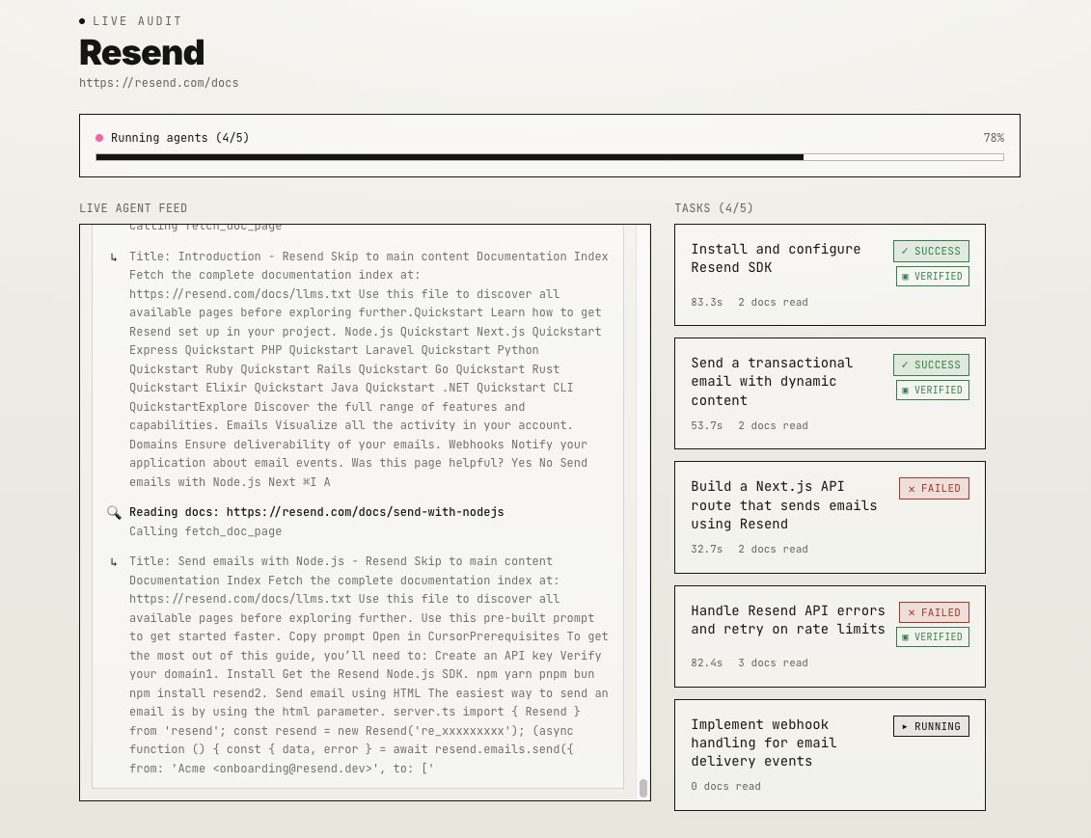Screen dimensions: 1091x838
Task: Click the LIVE AUDIT label
Action: click(137, 21)
